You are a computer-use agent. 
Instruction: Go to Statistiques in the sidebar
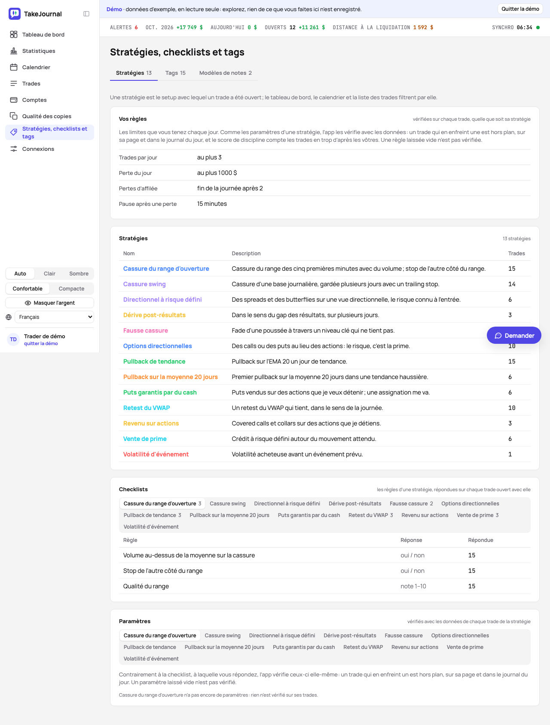(x=49, y=51)
